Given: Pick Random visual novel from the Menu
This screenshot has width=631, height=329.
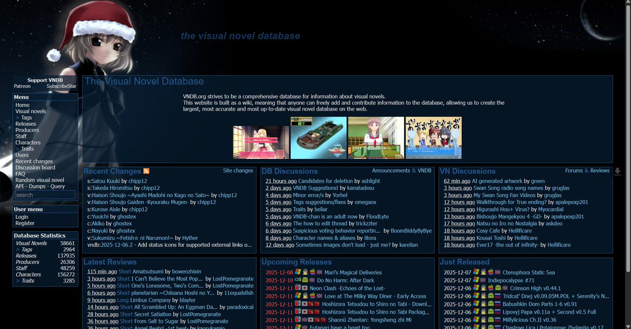Looking at the screenshot, I should pos(40,180).
